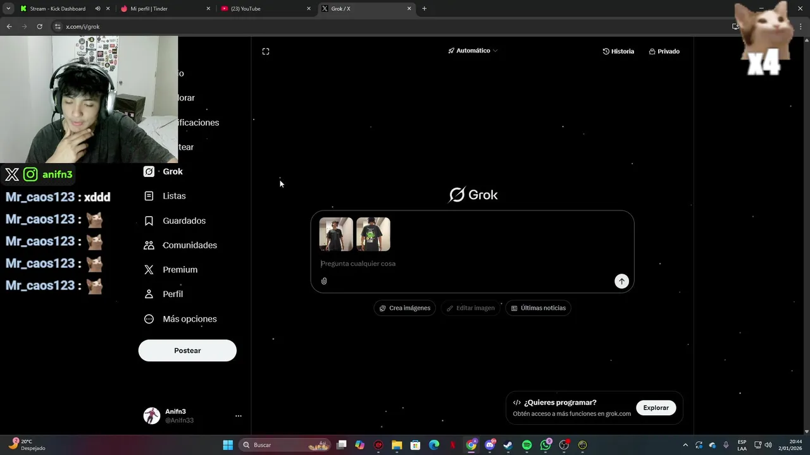Click the attach file paperclip icon
The height and width of the screenshot is (455, 810).
pos(324,281)
